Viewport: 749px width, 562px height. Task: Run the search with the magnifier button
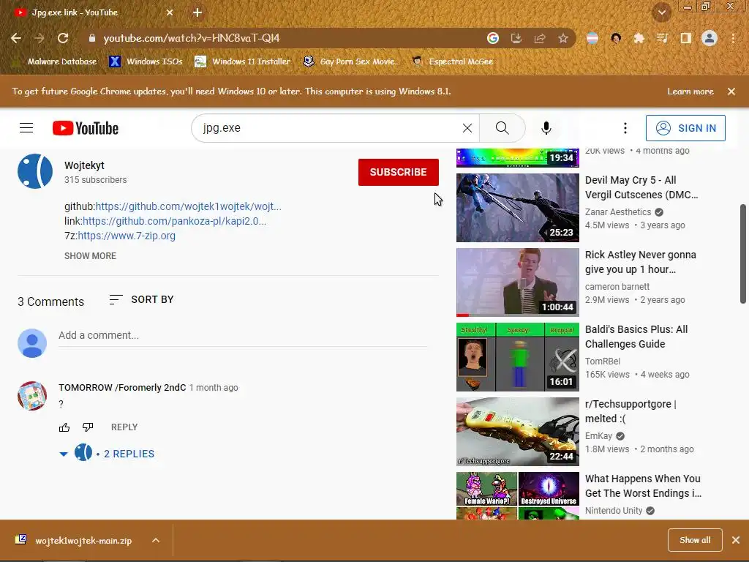pos(502,128)
